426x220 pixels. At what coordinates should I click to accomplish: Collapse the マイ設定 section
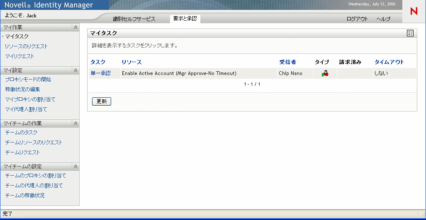[76, 70]
